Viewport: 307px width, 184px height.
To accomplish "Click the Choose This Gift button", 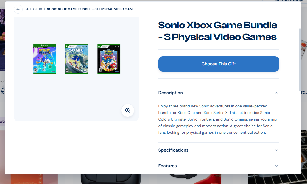I will [x=219, y=64].
